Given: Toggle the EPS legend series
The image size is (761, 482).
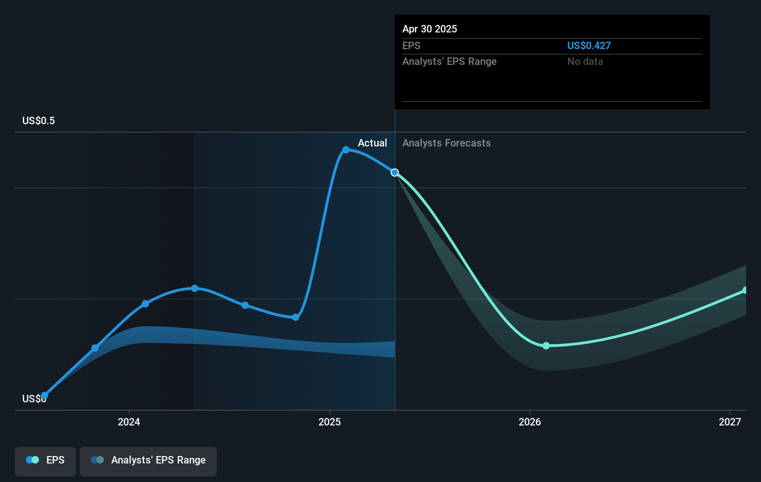Looking at the screenshot, I should pos(45,461).
